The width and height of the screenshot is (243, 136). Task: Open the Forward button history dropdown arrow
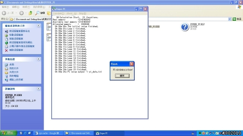coord(26,13)
